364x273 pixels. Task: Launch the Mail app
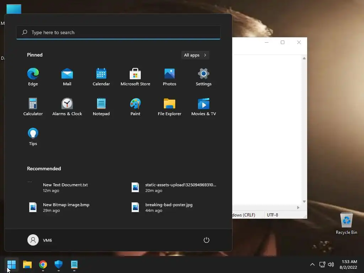67,77
